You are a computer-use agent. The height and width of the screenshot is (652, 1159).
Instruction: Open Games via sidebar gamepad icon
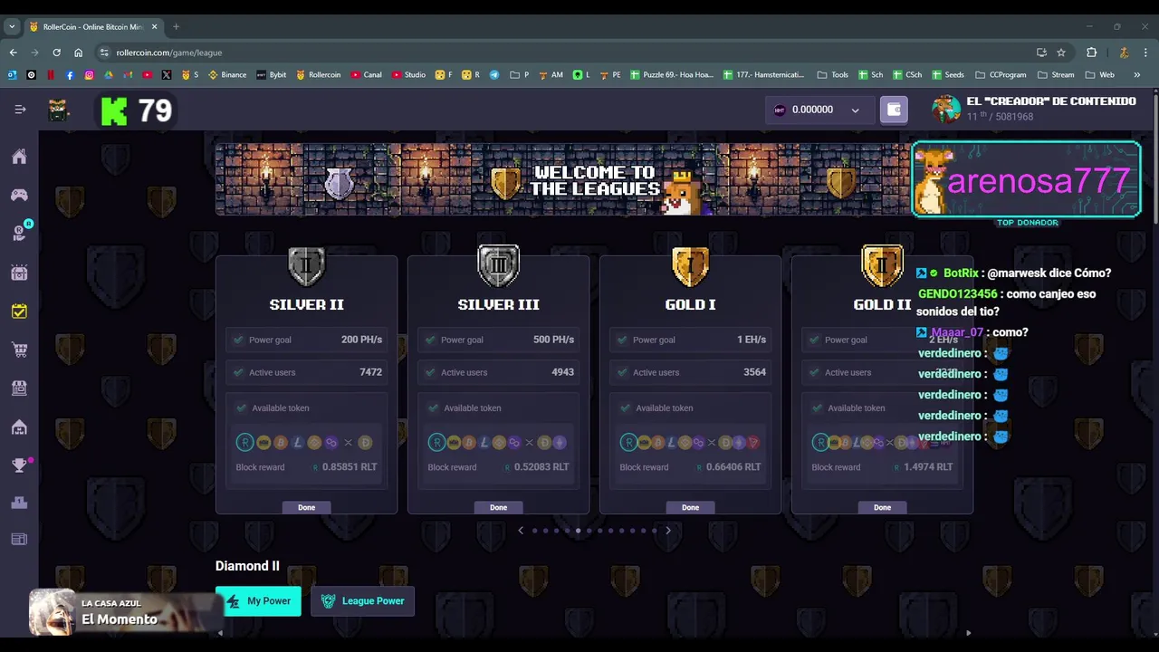click(19, 195)
